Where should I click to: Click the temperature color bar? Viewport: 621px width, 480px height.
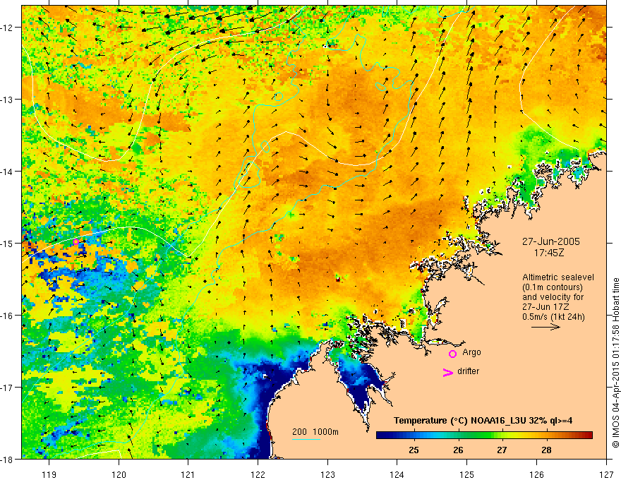point(484,435)
